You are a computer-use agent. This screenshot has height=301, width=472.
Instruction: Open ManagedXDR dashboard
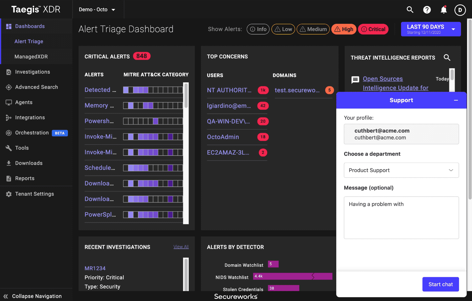point(31,56)
